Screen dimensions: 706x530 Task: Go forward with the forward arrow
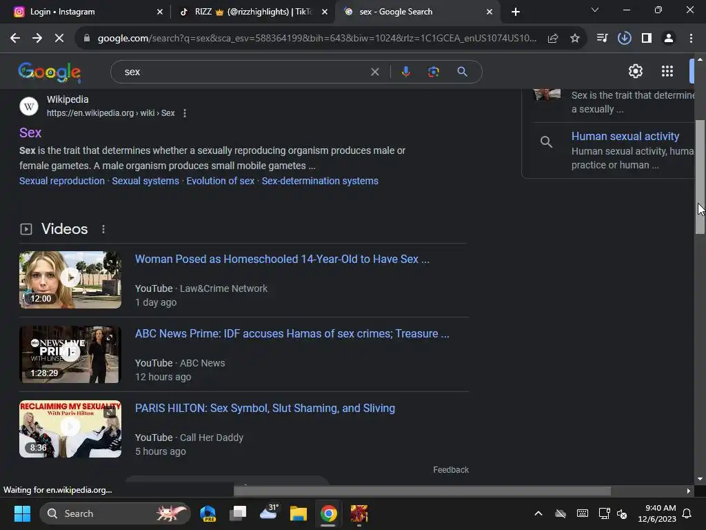click(x=37, y=39)
